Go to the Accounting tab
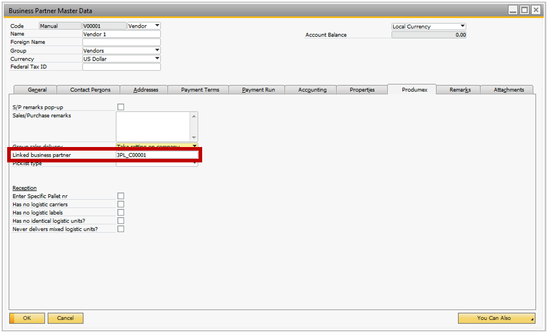 [312, 90]
